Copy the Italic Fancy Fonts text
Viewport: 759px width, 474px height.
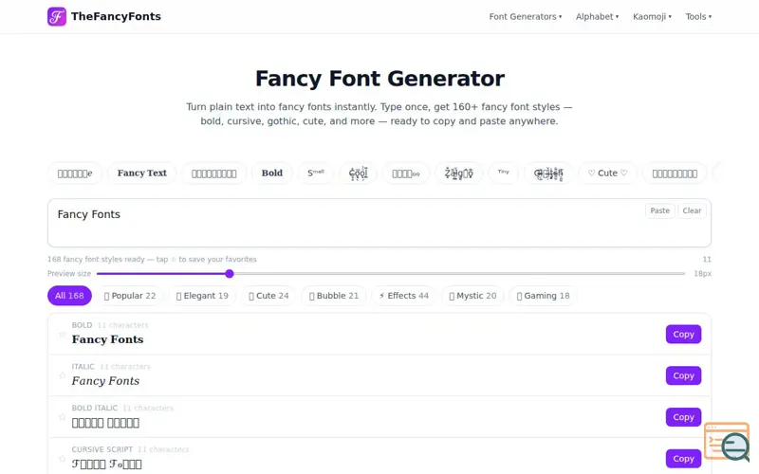coord(683,375)
